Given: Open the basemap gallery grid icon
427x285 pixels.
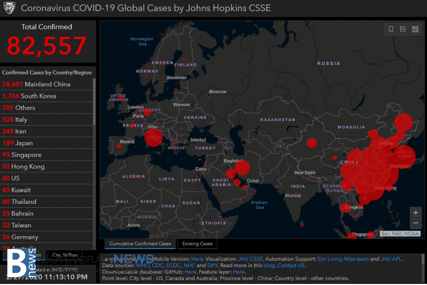Looking at the screenshot, I should (415, 29).
